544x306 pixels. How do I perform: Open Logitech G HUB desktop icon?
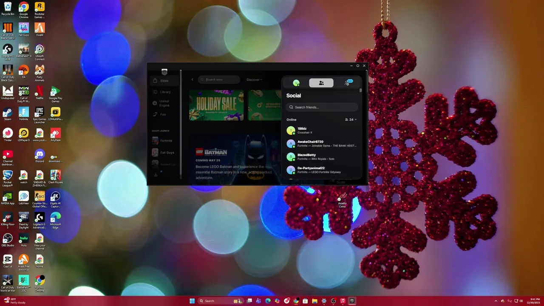coord(8,52)
